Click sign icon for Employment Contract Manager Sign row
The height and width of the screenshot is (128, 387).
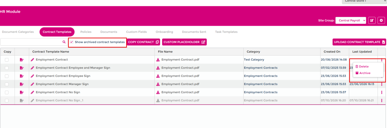tap(22, 84)
